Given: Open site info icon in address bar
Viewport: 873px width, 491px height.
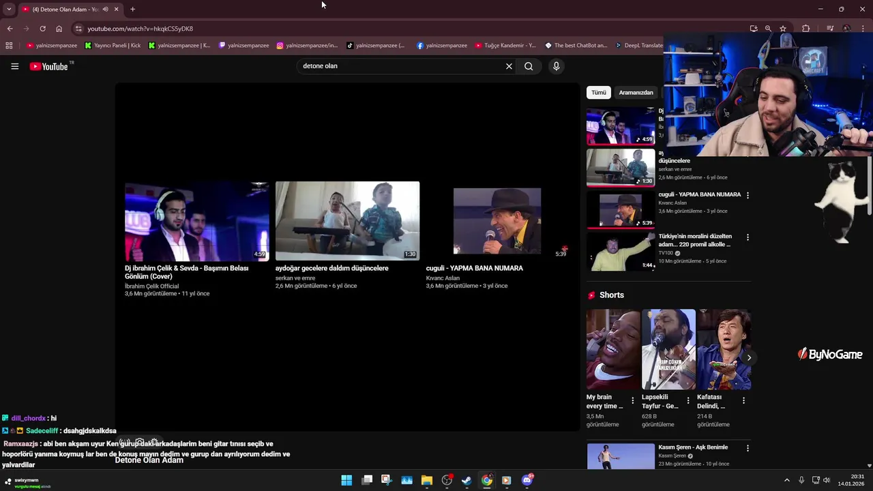Looking at the screenshot, I should tap(78, 29).
